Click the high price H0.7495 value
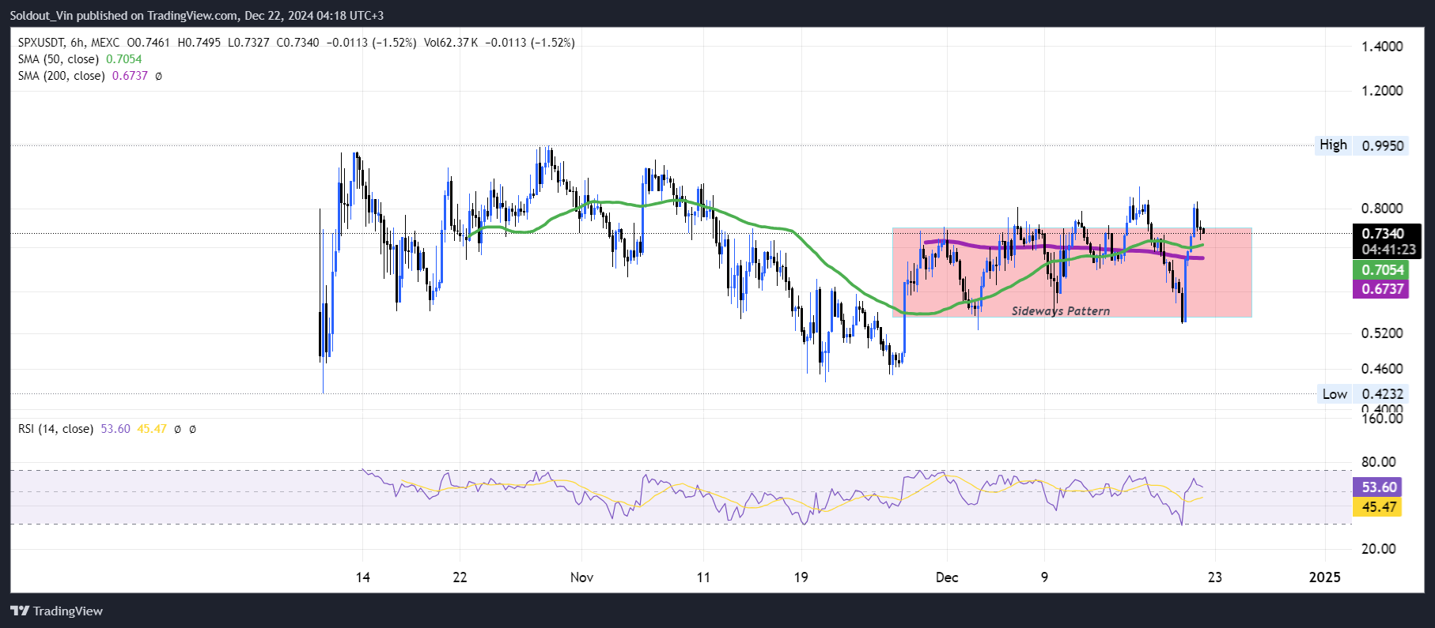This screenshot has width=1435, height=628. pos(199,43)
